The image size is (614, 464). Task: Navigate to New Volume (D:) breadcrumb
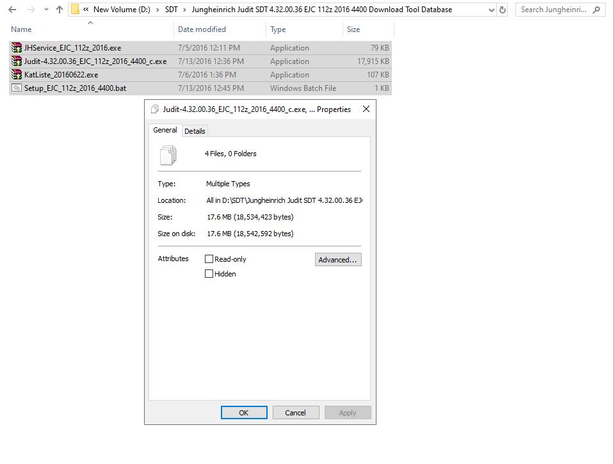122,10
